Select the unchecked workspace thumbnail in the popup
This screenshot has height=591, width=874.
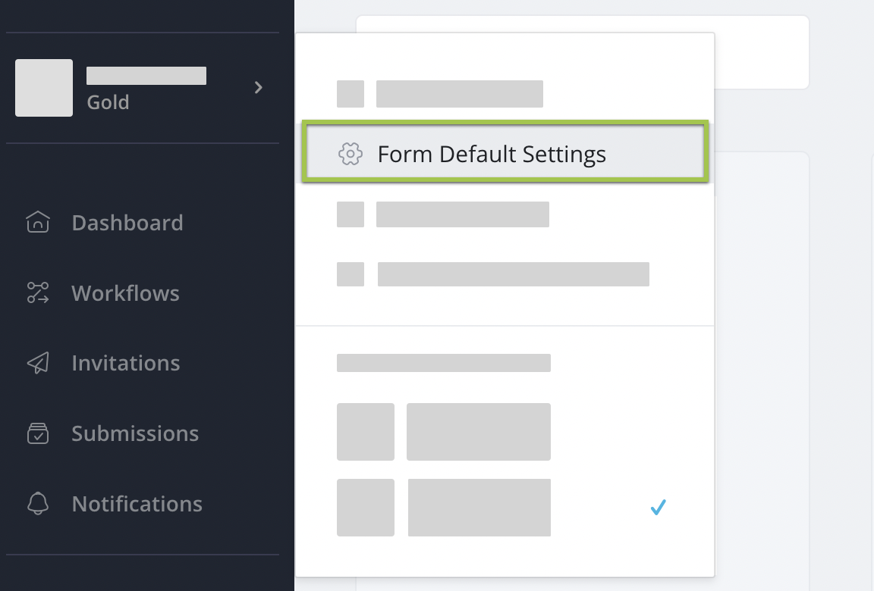tap(366, 432)
